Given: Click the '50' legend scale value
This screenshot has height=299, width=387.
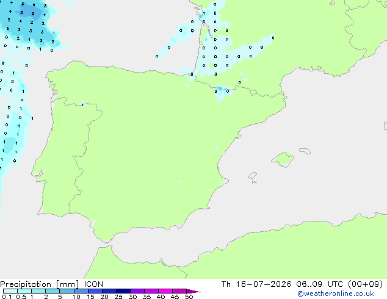Looking at the screenshot, I should 189,297.
